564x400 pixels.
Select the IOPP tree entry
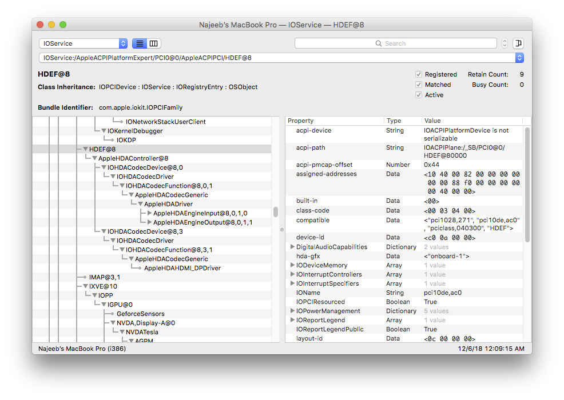[106, 295]
